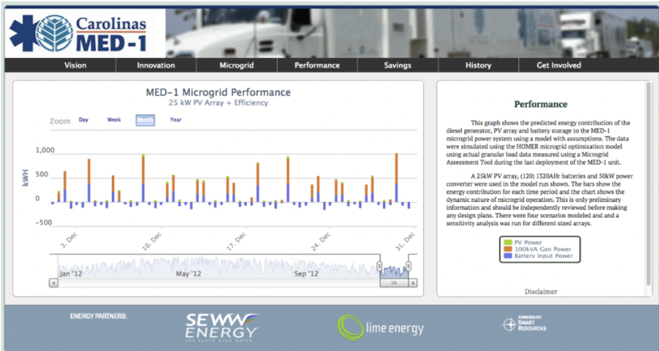The width and height of the screenshot is (659, 351).
Task: Click the 24. Dec axis label
Action: pos(320,242)
